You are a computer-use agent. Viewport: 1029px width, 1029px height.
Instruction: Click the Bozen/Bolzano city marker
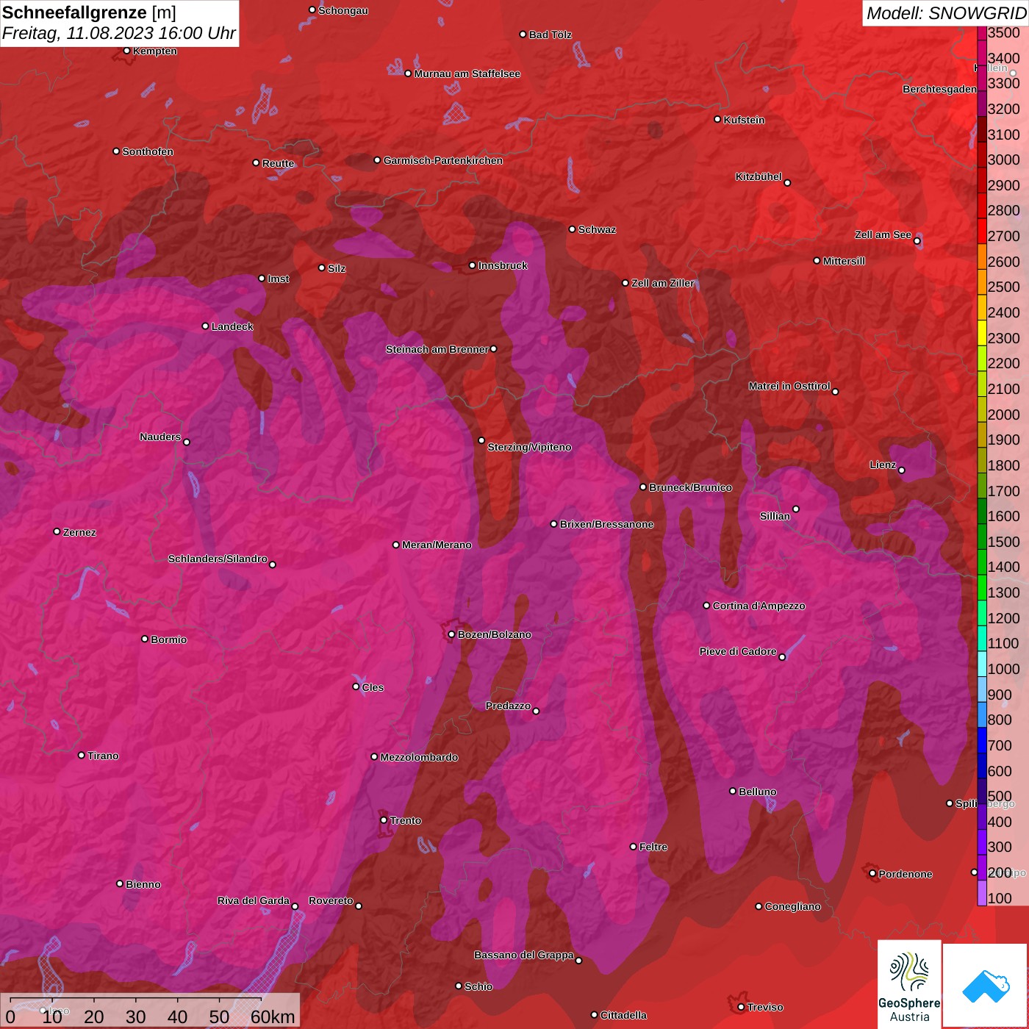451,634
